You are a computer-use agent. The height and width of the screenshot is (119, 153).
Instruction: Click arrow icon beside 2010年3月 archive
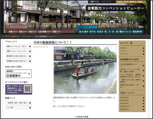[x=144, y=101]
